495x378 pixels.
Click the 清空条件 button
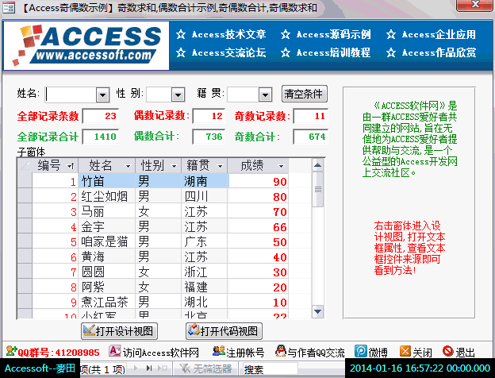[x=305, y=94]
